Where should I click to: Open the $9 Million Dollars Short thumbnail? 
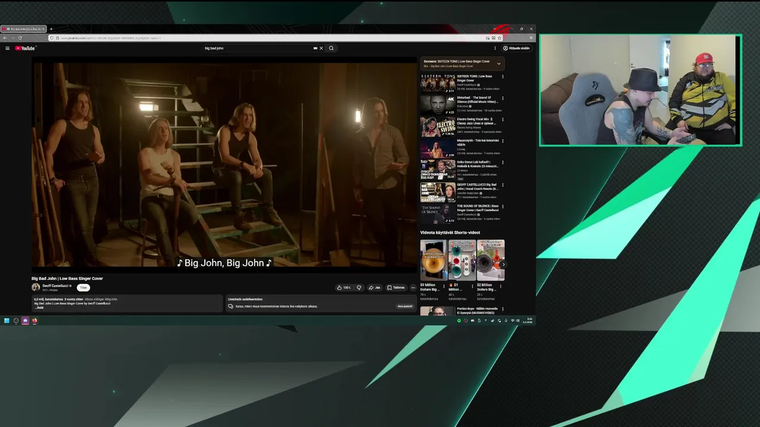pyautogui.click(x=433, y=260)
